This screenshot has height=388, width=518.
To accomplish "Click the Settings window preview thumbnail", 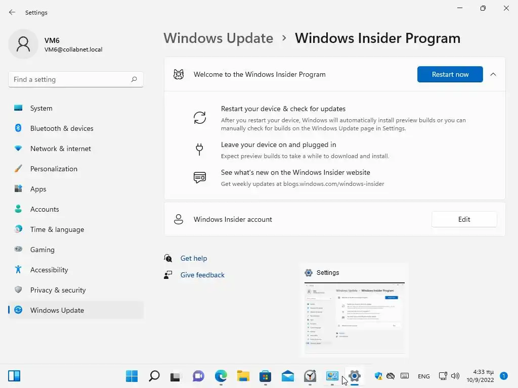I will click(x=355, y=317).
